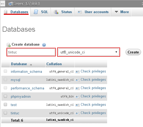Sort by Database column header
The height and width of the screenshot is (127, 143).
[19, 64]
